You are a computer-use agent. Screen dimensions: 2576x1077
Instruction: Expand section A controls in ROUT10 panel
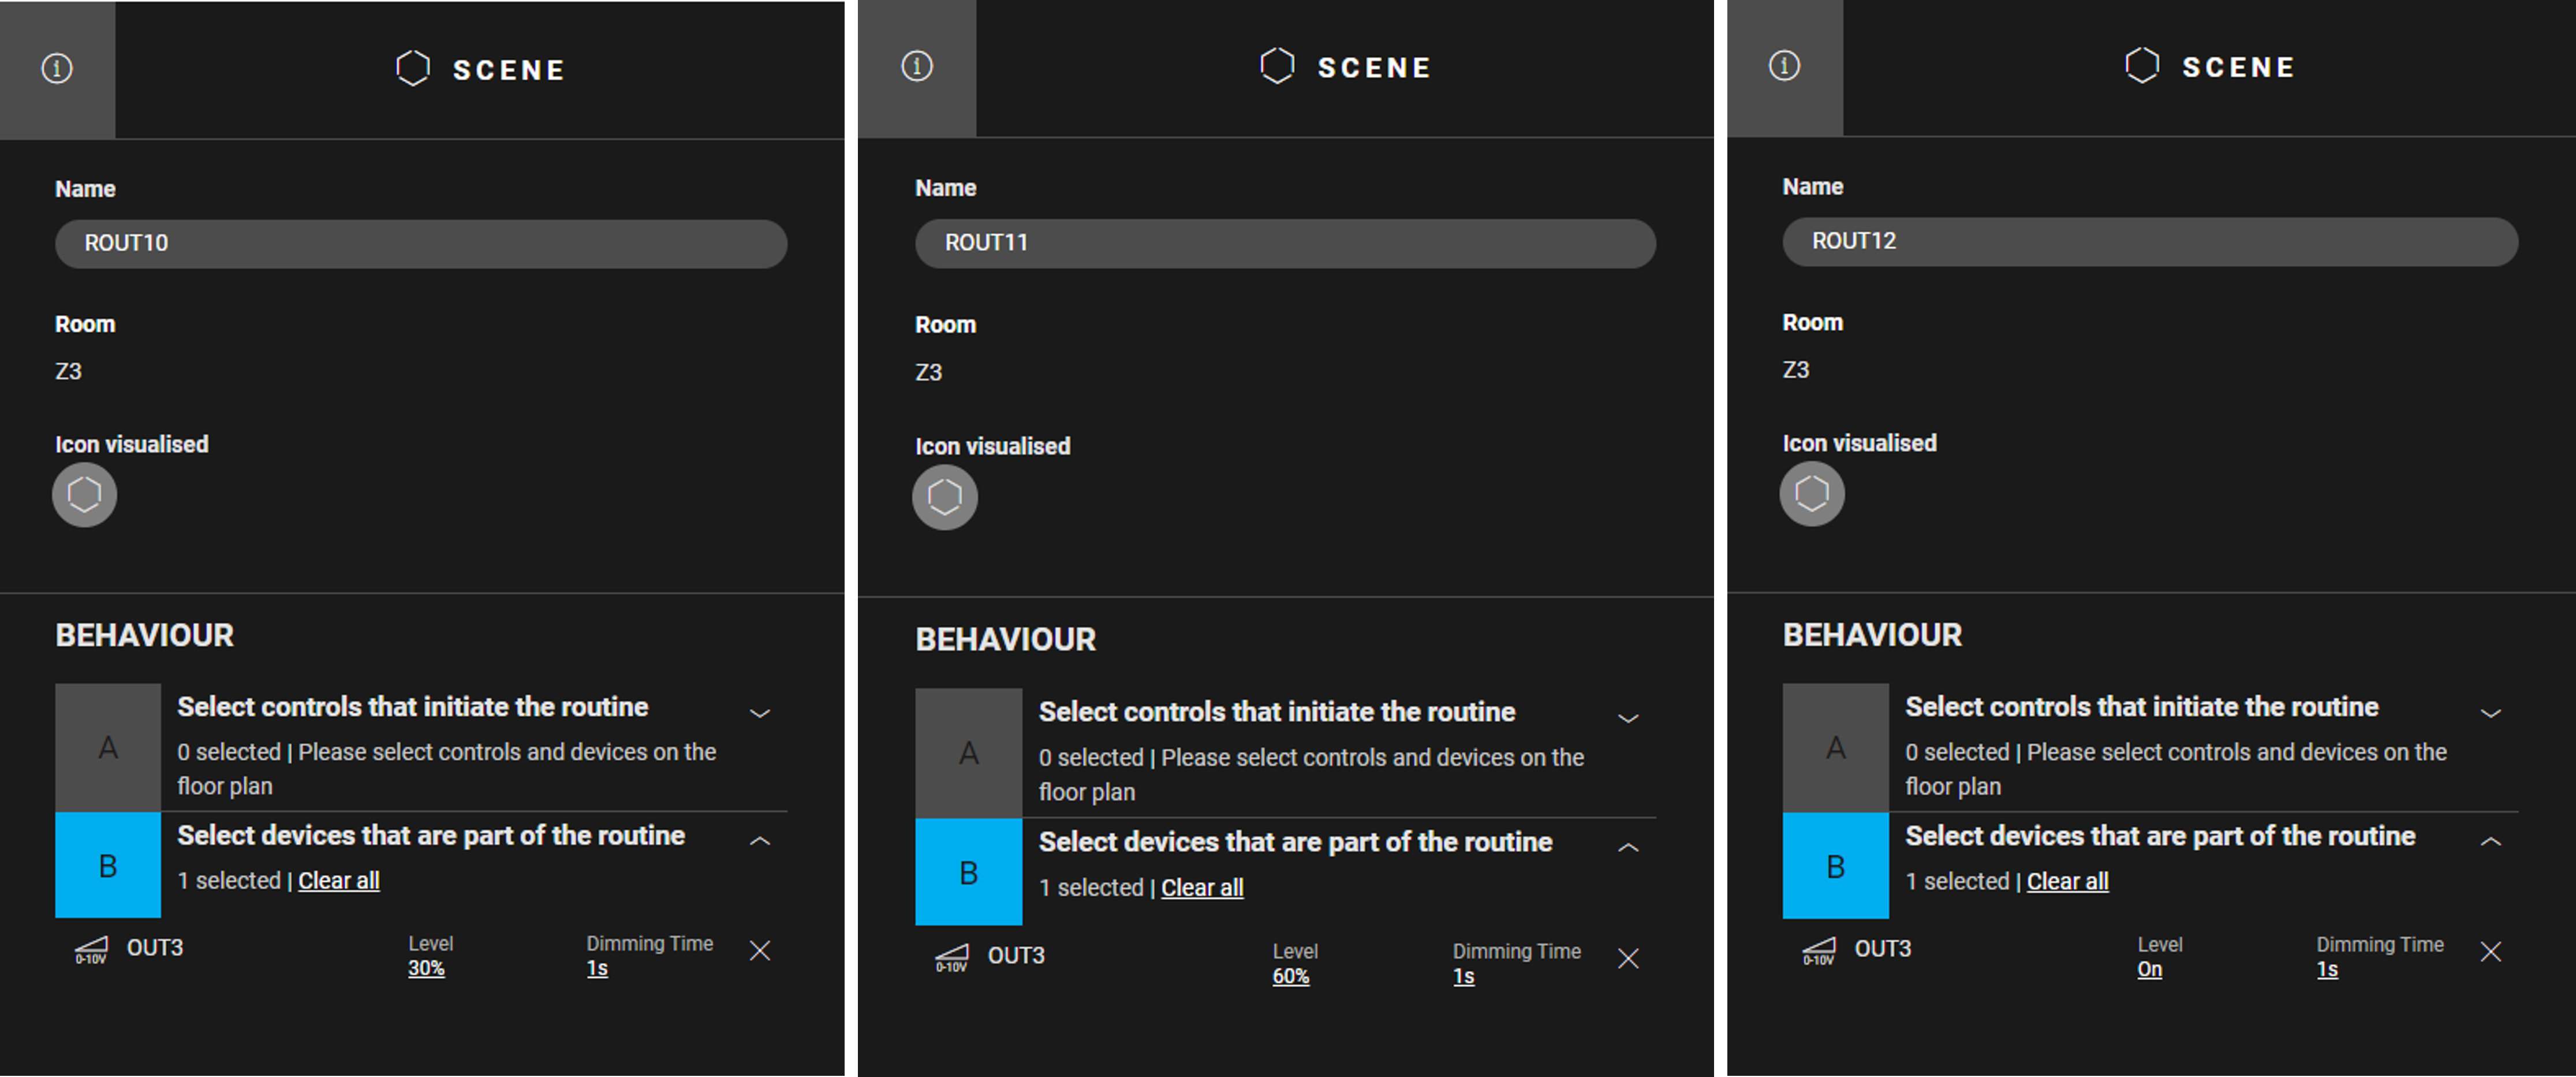click(x=760, y=713)
